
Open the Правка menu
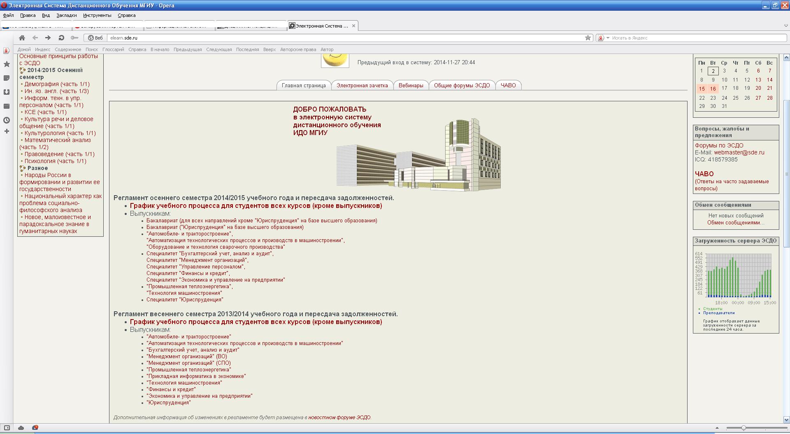[x=28, y=15]
